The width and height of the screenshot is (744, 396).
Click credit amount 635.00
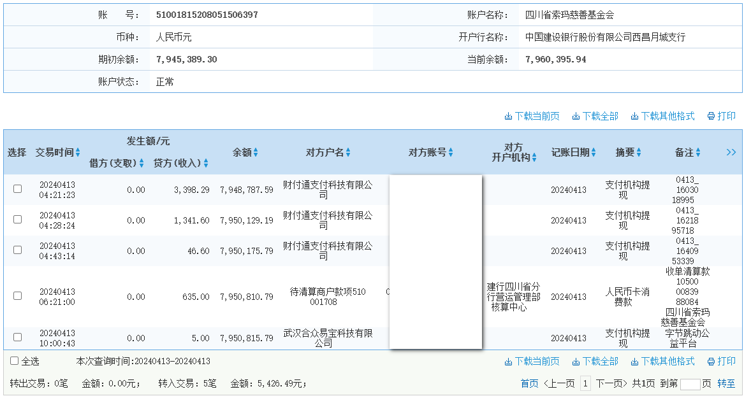196,297
